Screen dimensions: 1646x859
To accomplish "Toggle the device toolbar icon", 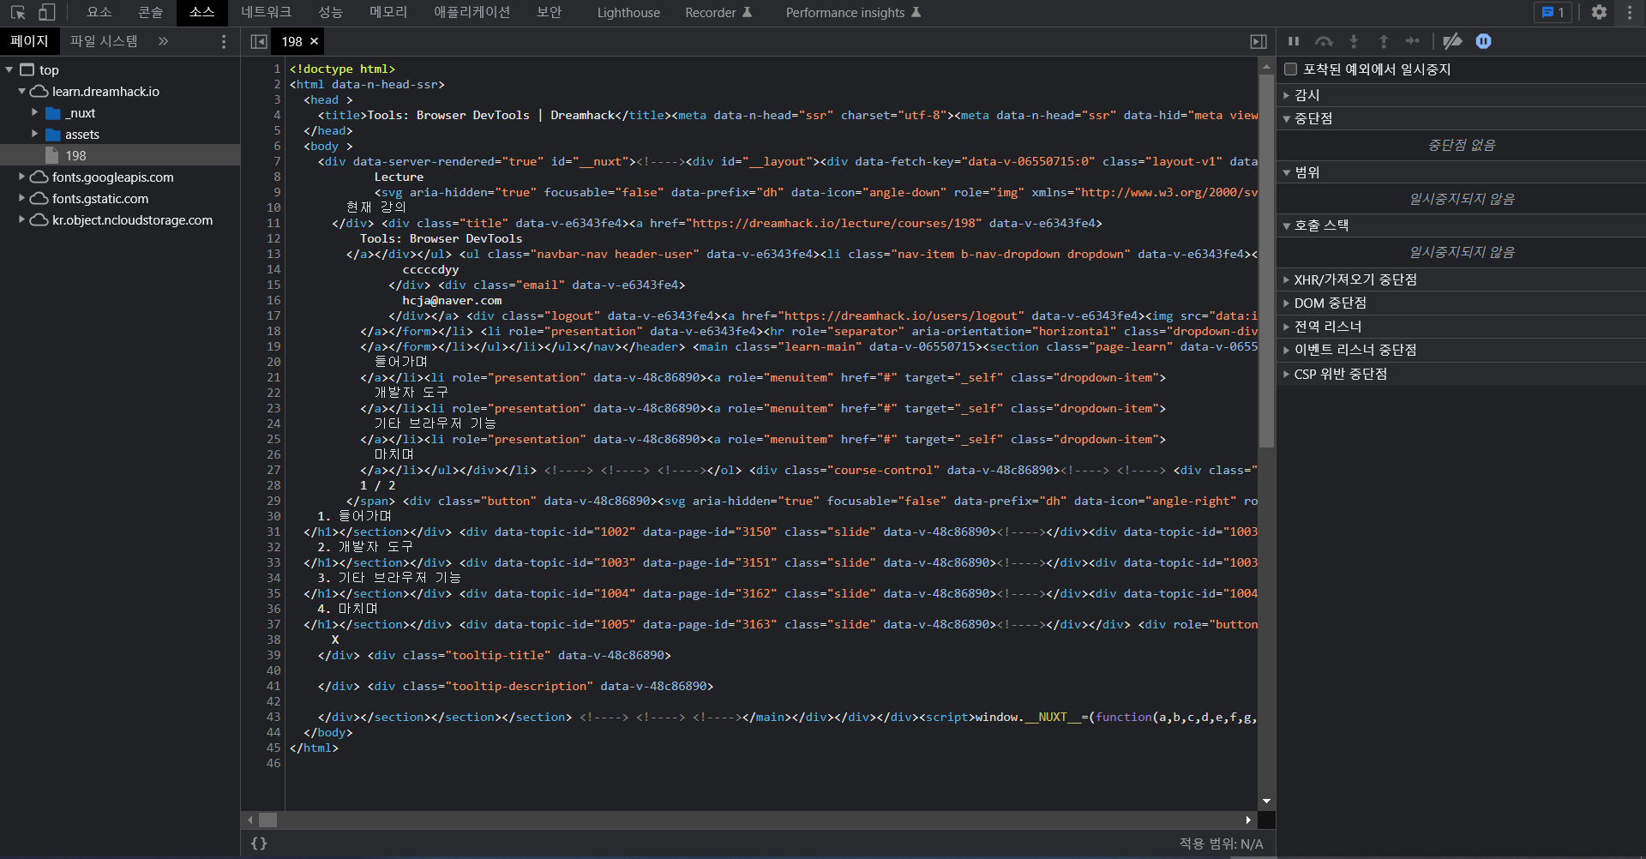I will pyautogui.click(x=47, y=13).
